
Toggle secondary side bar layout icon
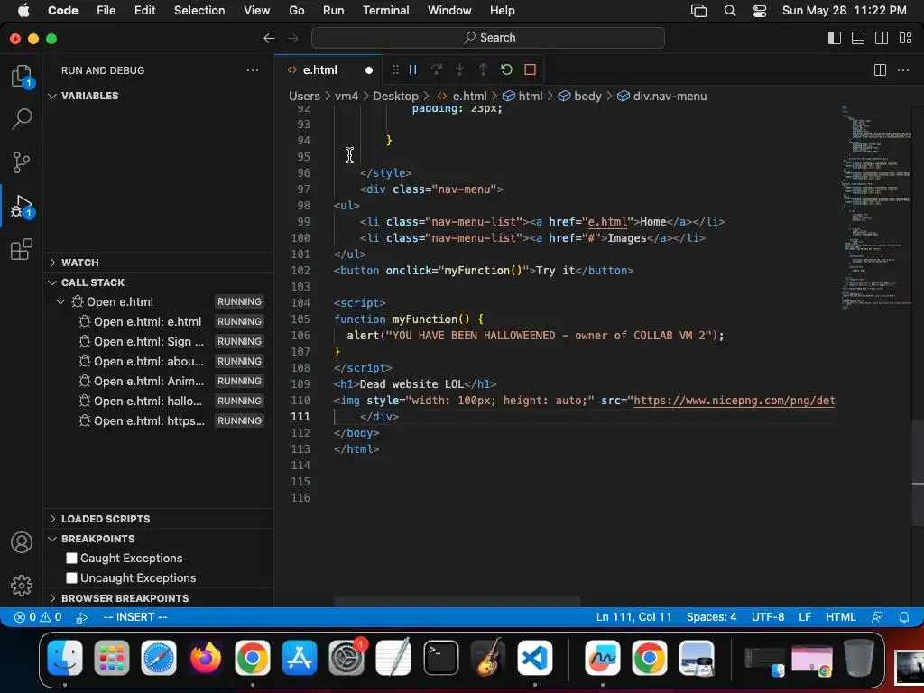click(x=882, y=38)
